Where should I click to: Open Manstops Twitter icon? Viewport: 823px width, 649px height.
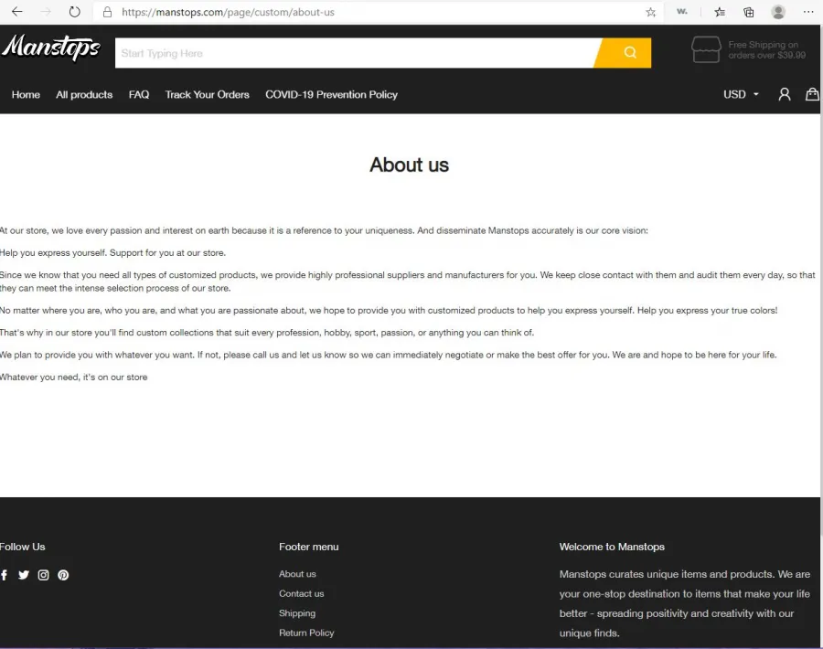coord(24,575)
